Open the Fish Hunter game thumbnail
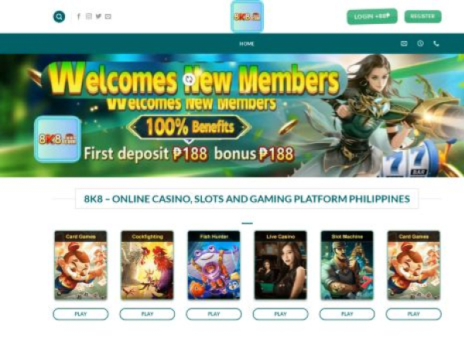464x348 pixels. point(213,265)
